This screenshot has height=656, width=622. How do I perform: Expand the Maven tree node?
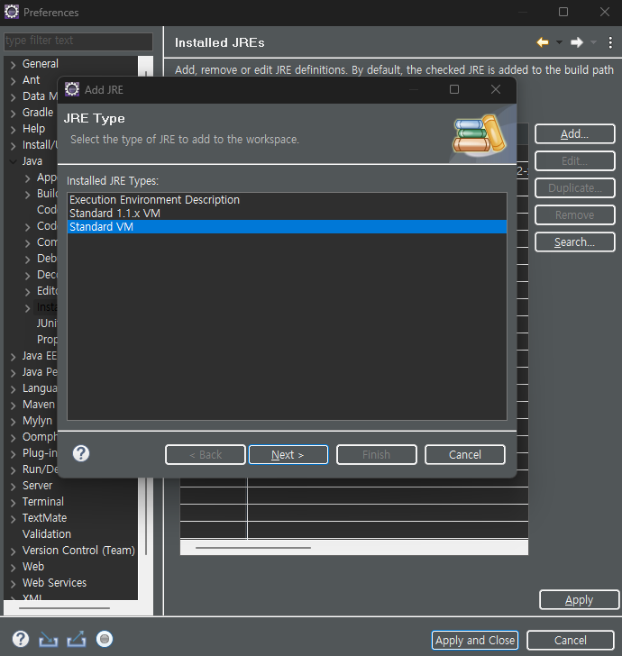pyautogui.click(x=14, y=405)
